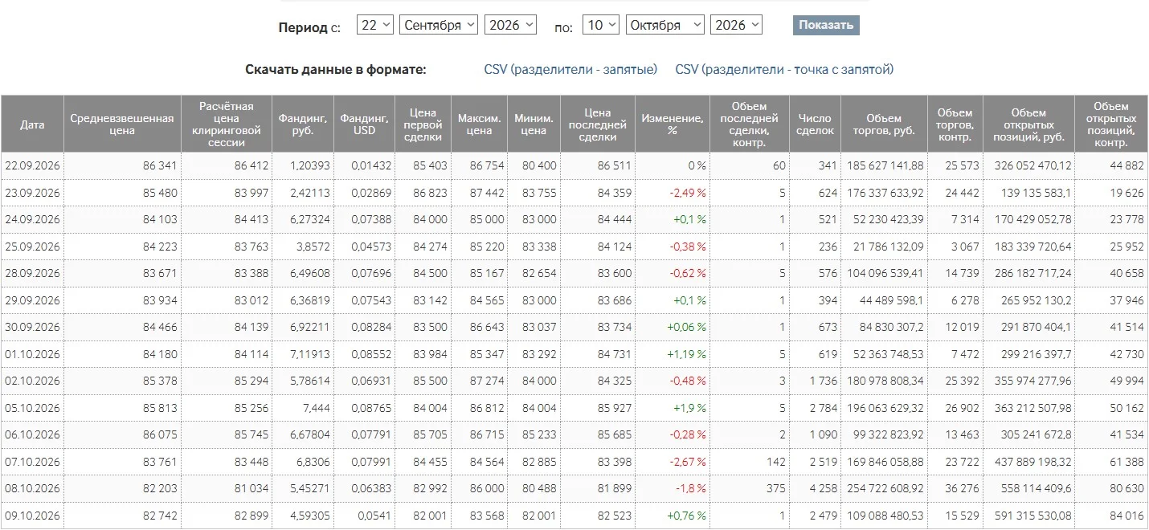Click the Расчётная цена клиринговой сессии header
Screen dimensions: 1149x530
click(x=227, y=124)
